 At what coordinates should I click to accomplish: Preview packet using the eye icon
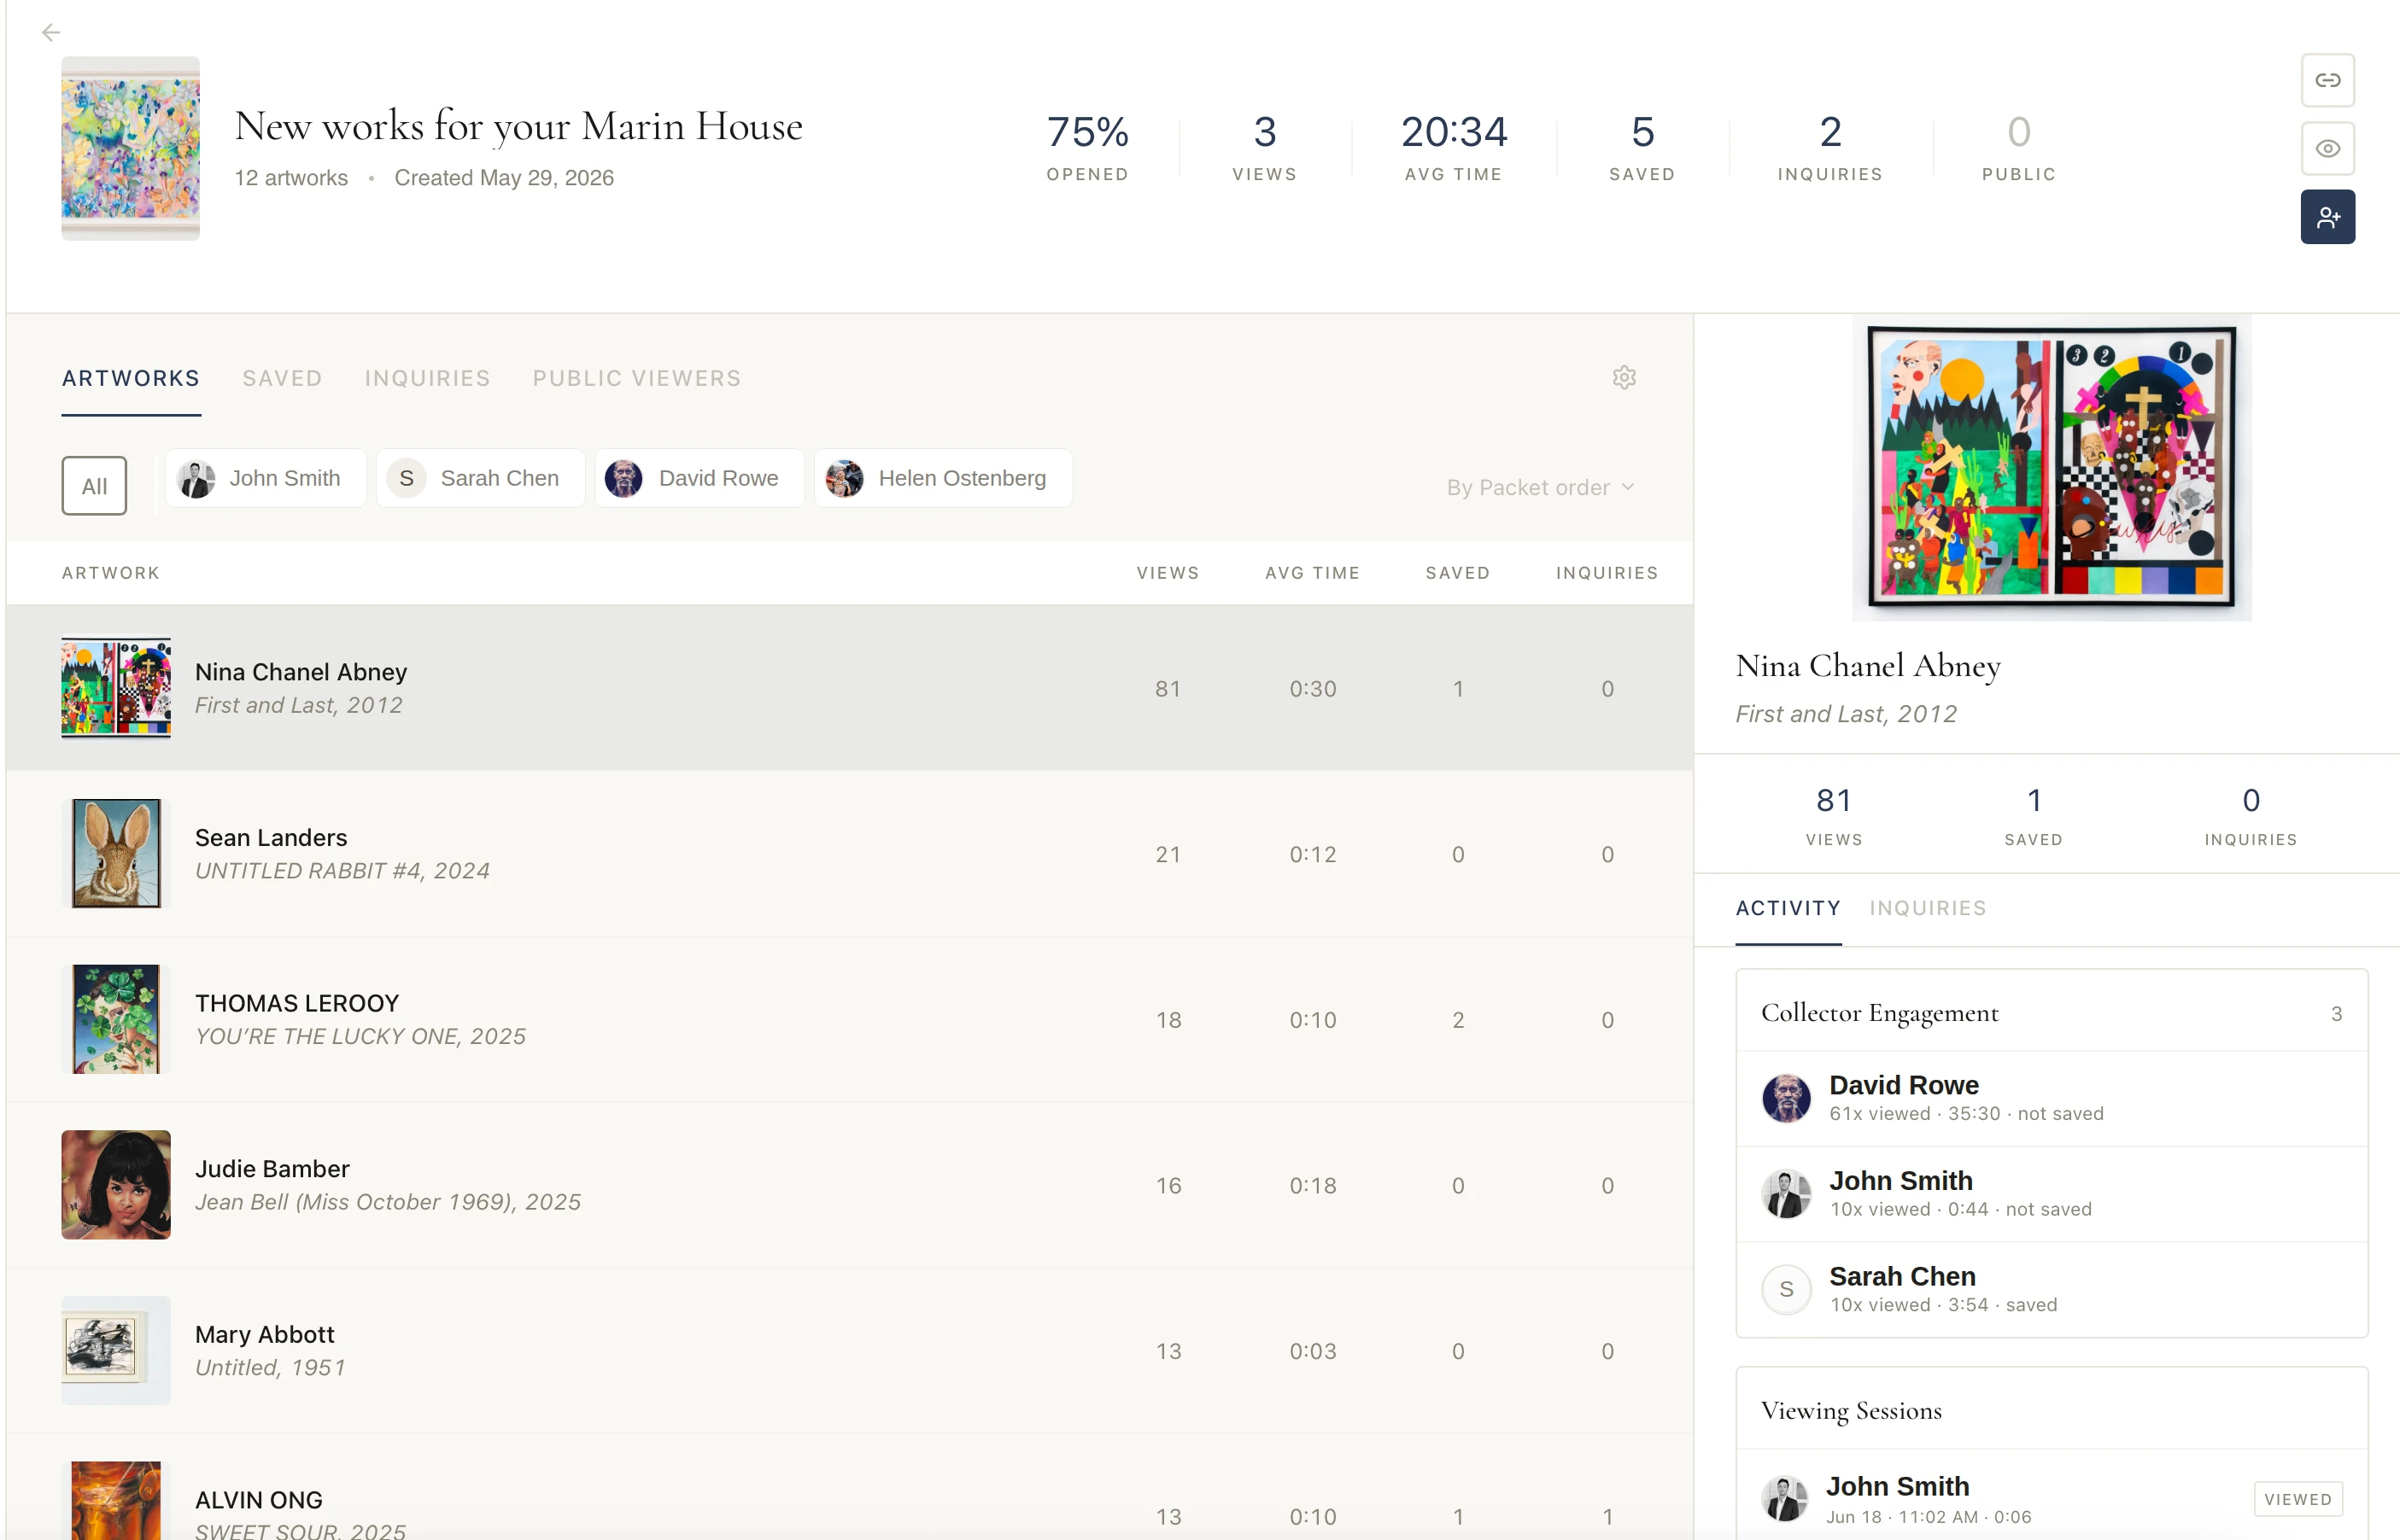point(2327,148)
